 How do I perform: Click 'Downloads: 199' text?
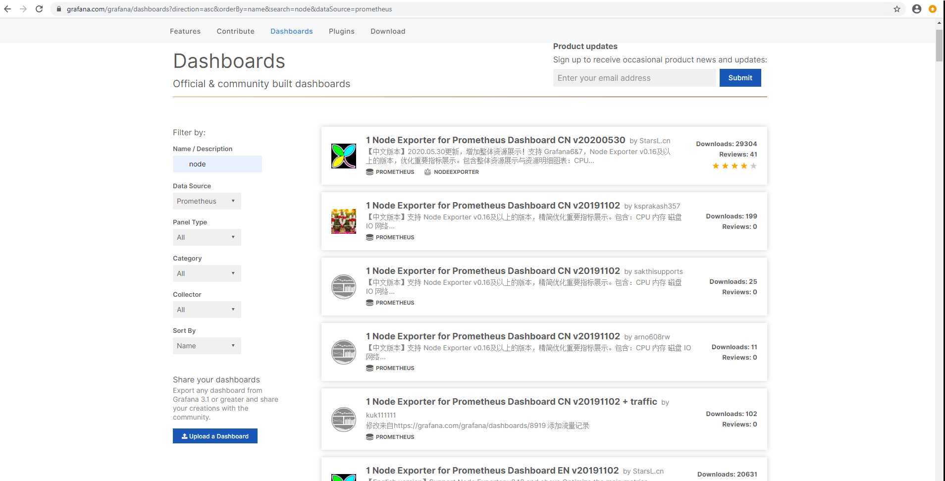pyautogui.click(x=732, y=216)
